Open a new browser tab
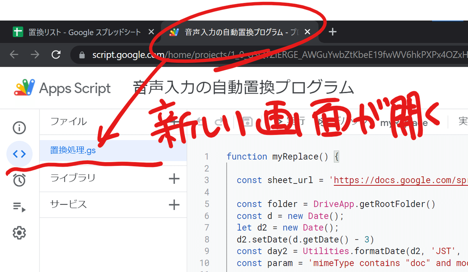468x272 pixels. coord(332,32)
